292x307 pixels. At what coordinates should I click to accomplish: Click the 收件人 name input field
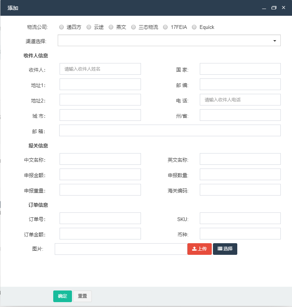coord(100,69)
